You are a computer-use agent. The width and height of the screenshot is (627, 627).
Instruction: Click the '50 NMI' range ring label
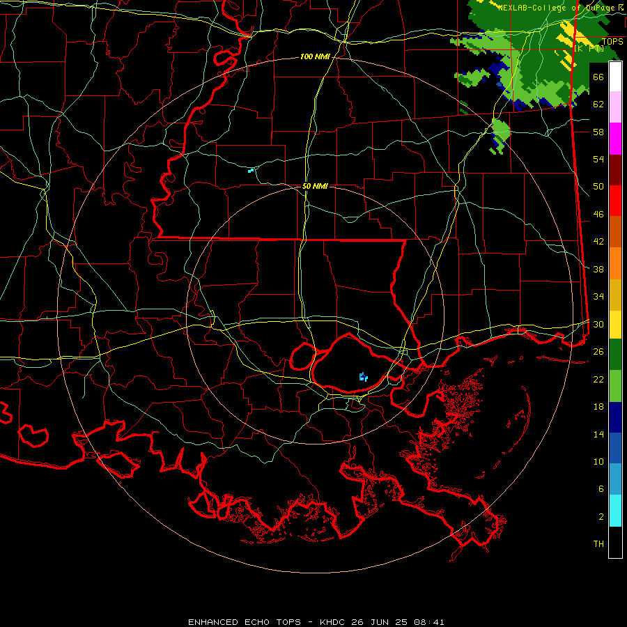[x=315, y=186]
